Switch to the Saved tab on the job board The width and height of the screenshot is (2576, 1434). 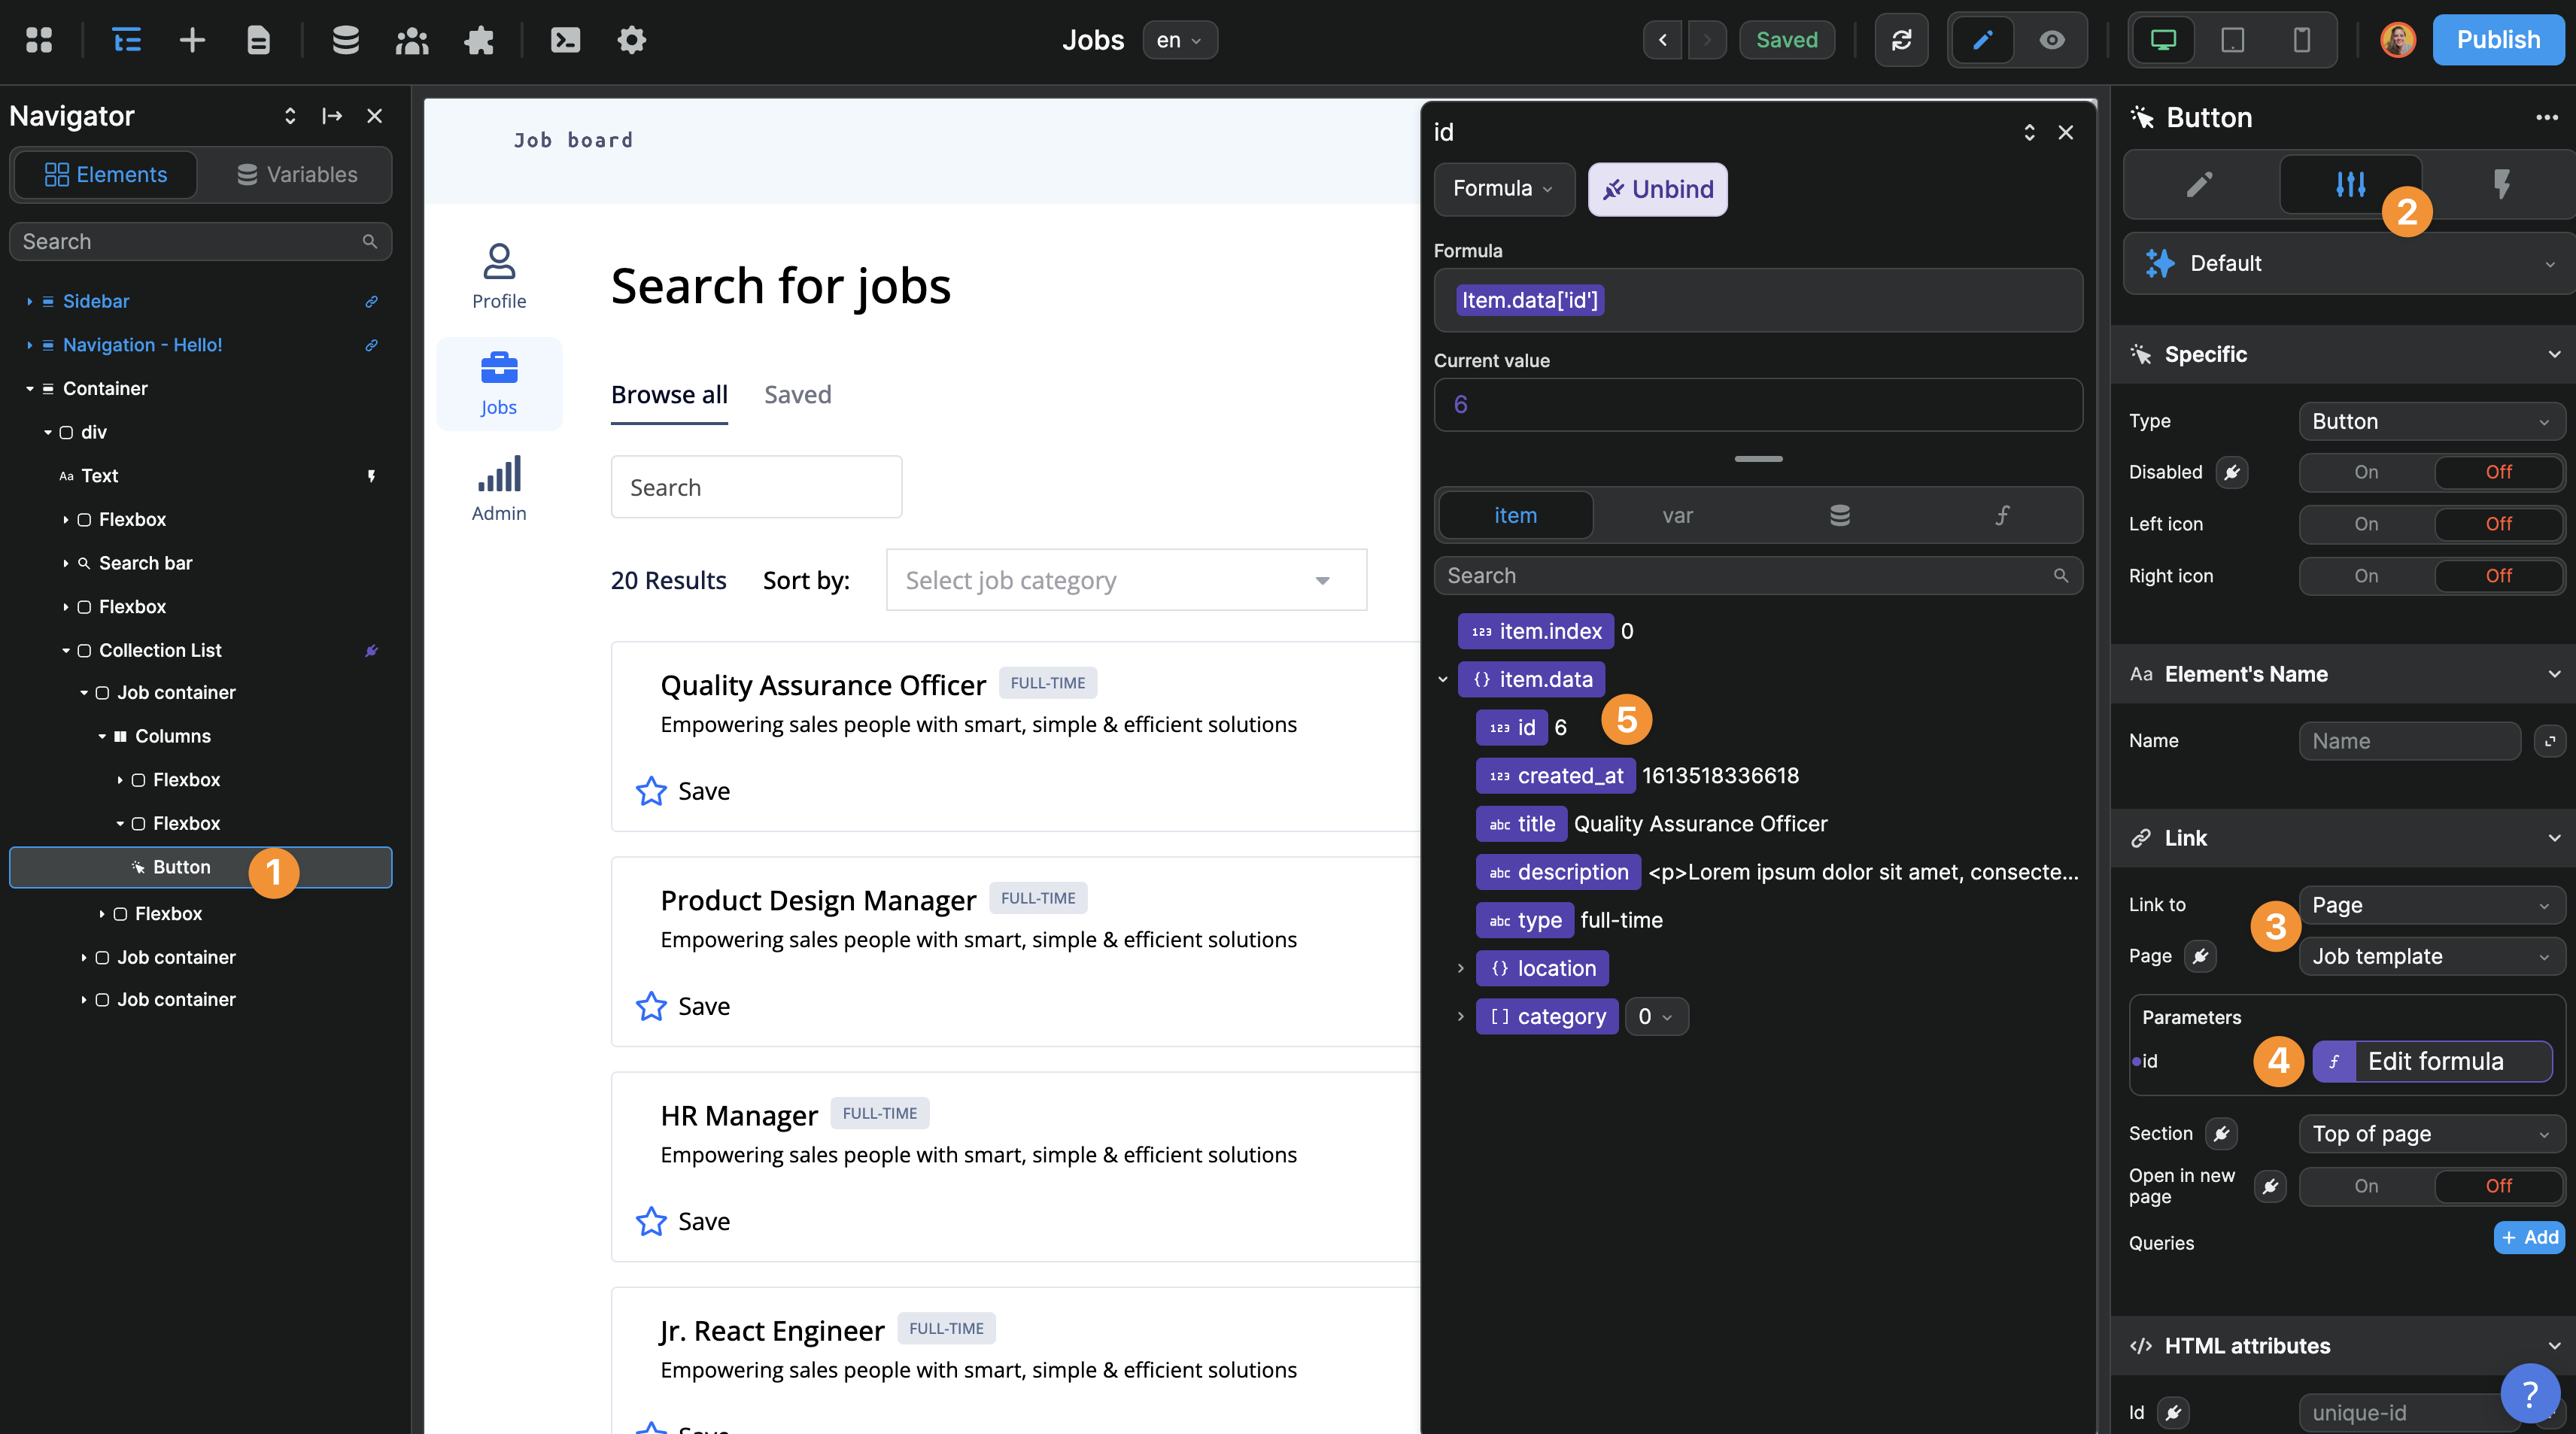click(797, 394)
